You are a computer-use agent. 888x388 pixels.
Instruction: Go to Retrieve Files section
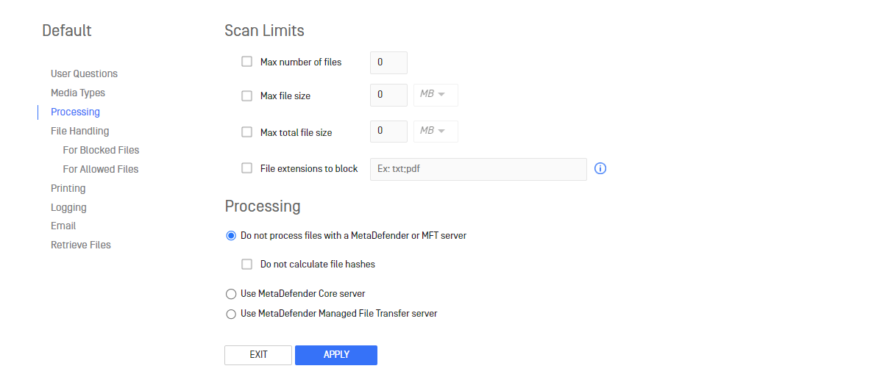pyautogui.click(x=81, y=245)
